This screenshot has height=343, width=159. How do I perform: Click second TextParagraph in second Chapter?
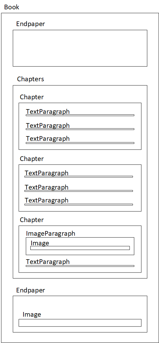click(x=46, y=187)
